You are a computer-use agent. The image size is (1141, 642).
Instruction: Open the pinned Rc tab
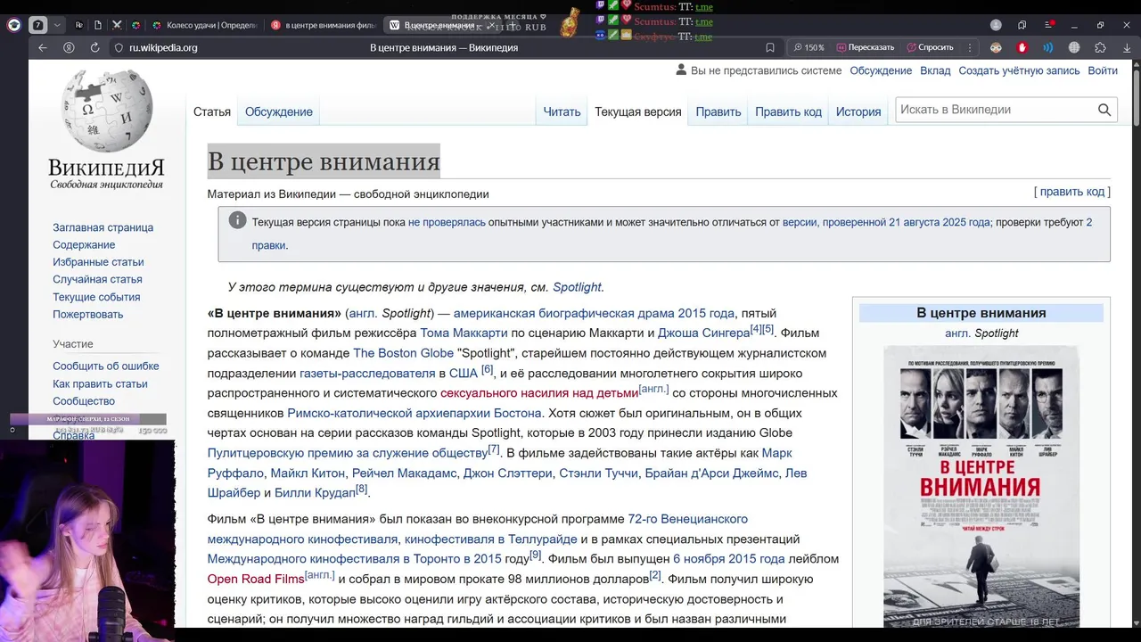click(79, 25)
